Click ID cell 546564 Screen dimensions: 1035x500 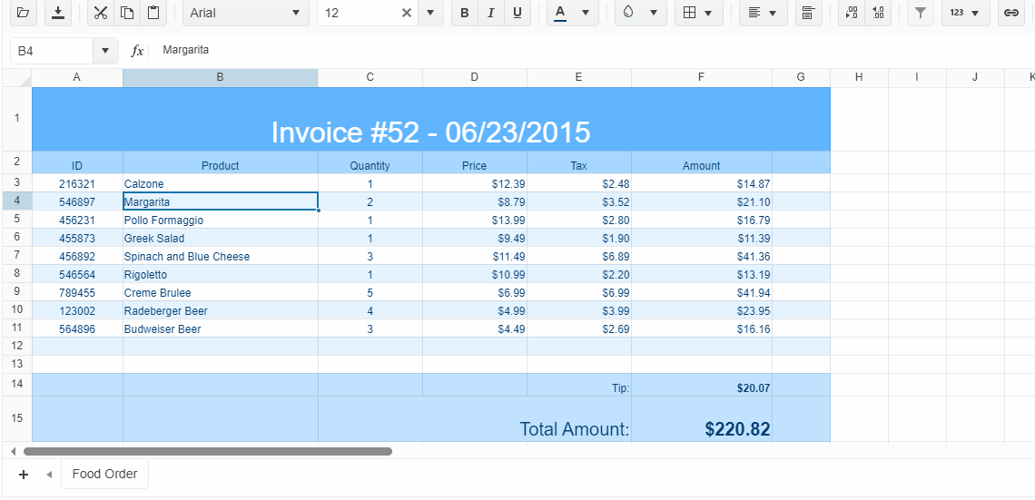coord(77,274)
